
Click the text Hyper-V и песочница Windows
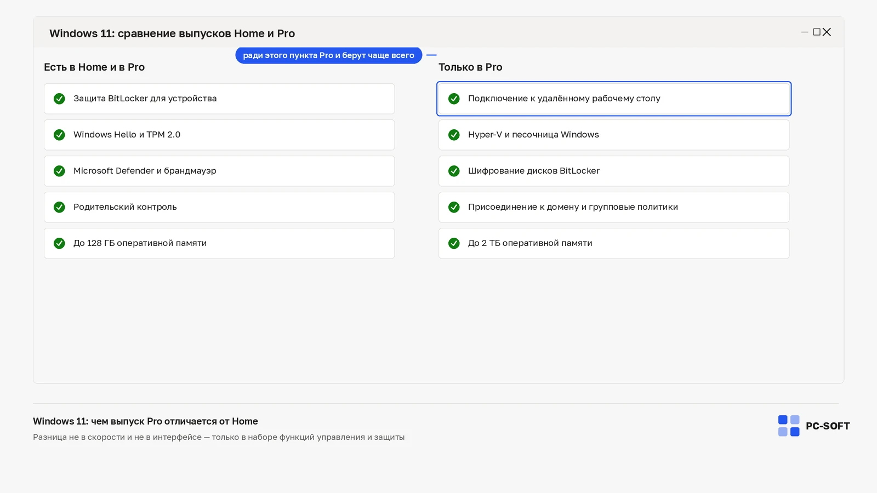(x=533, y=135)
